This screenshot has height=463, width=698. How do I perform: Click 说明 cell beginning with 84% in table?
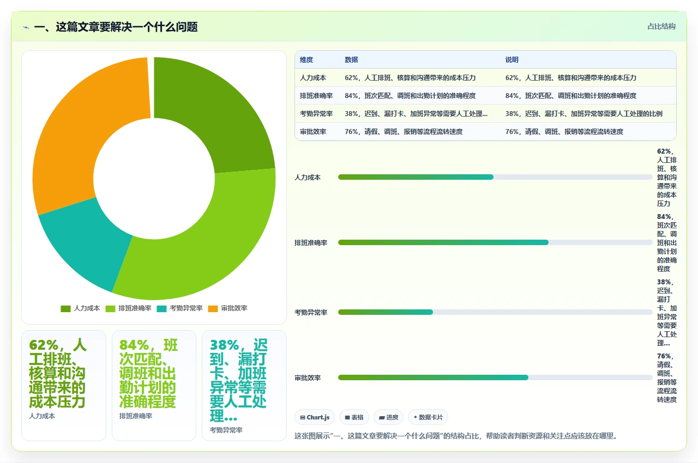pyautogui.click(x=571, y=96)
